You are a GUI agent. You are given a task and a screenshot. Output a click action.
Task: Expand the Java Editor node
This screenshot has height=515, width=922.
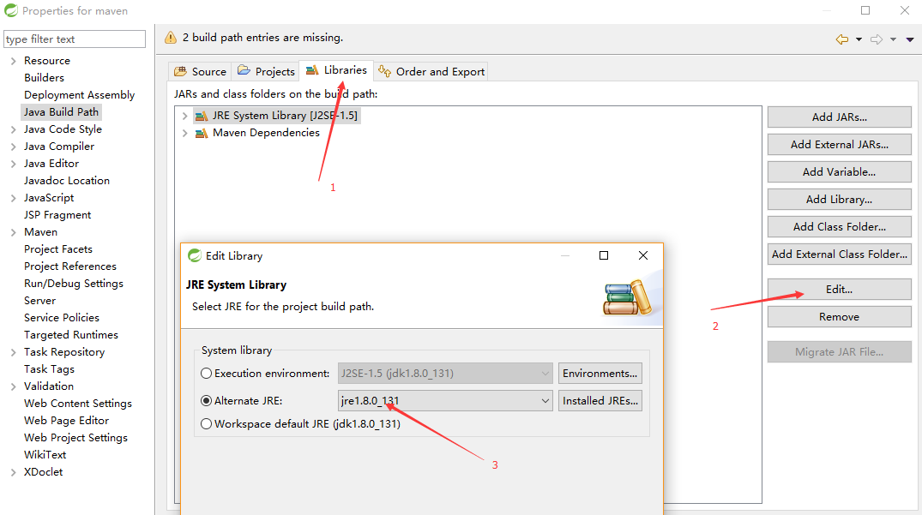point(13,164)
